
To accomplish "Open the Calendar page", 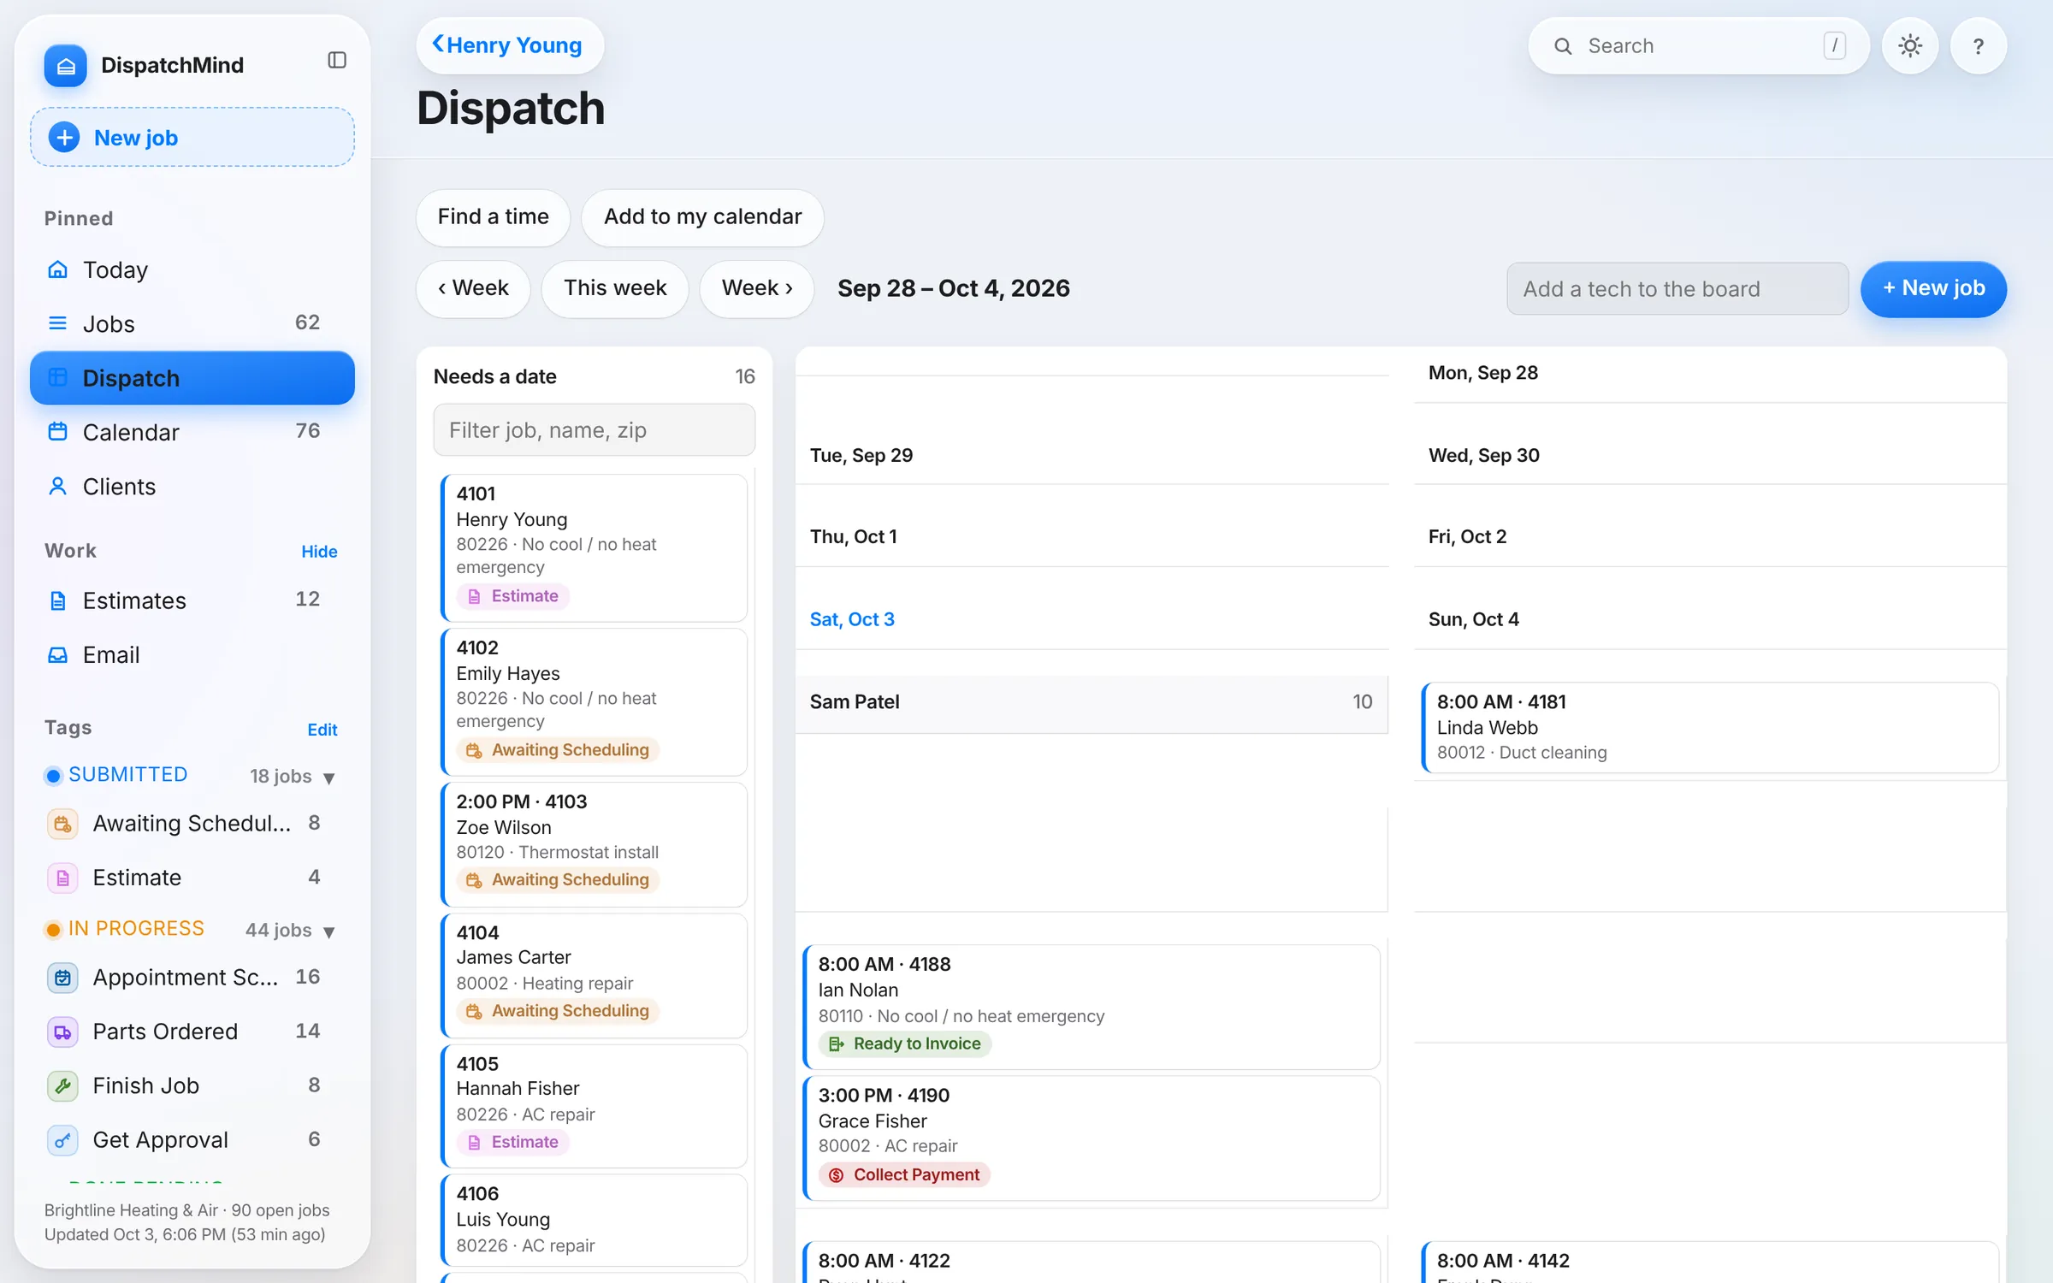I will pyautogui.click(x=192, y=432).
